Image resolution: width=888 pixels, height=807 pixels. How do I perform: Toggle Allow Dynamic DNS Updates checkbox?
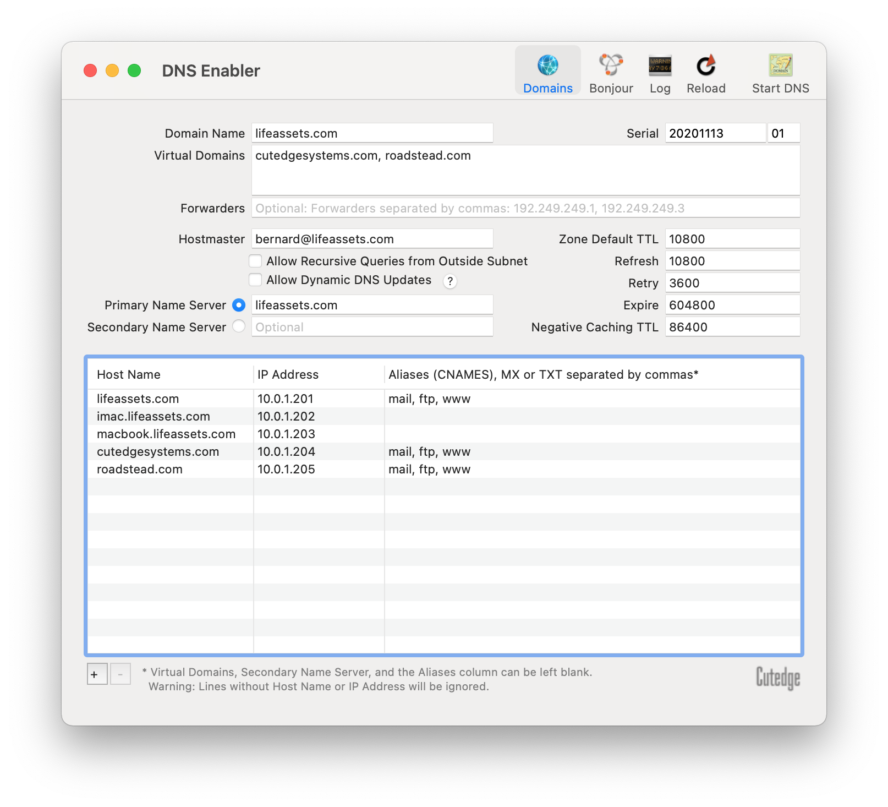click(x=255, y=280)
